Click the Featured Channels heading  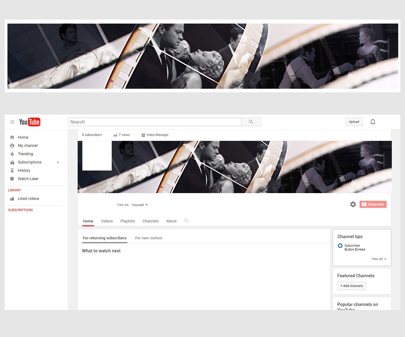tap(356, 276)
